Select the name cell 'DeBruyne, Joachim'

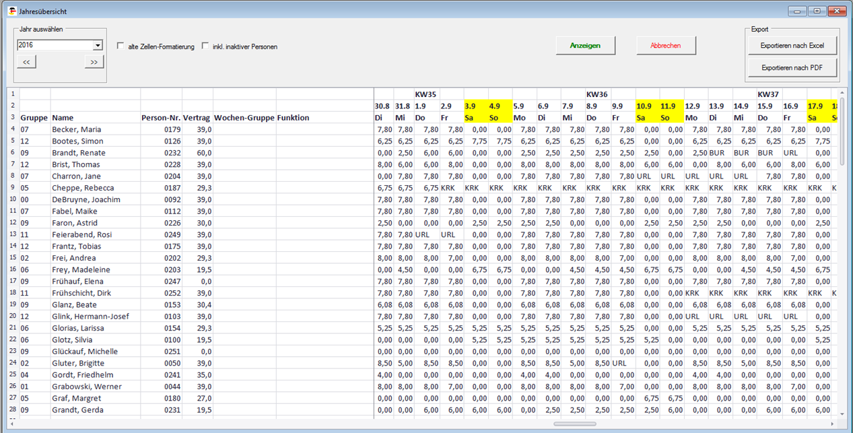pyautogui.click(x=96, y=199)
